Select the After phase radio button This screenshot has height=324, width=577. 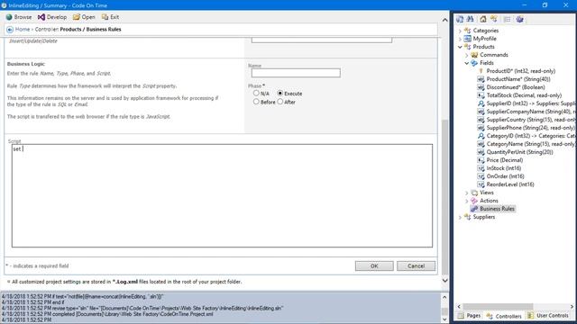pyautogui.click(x=280, y=102)
